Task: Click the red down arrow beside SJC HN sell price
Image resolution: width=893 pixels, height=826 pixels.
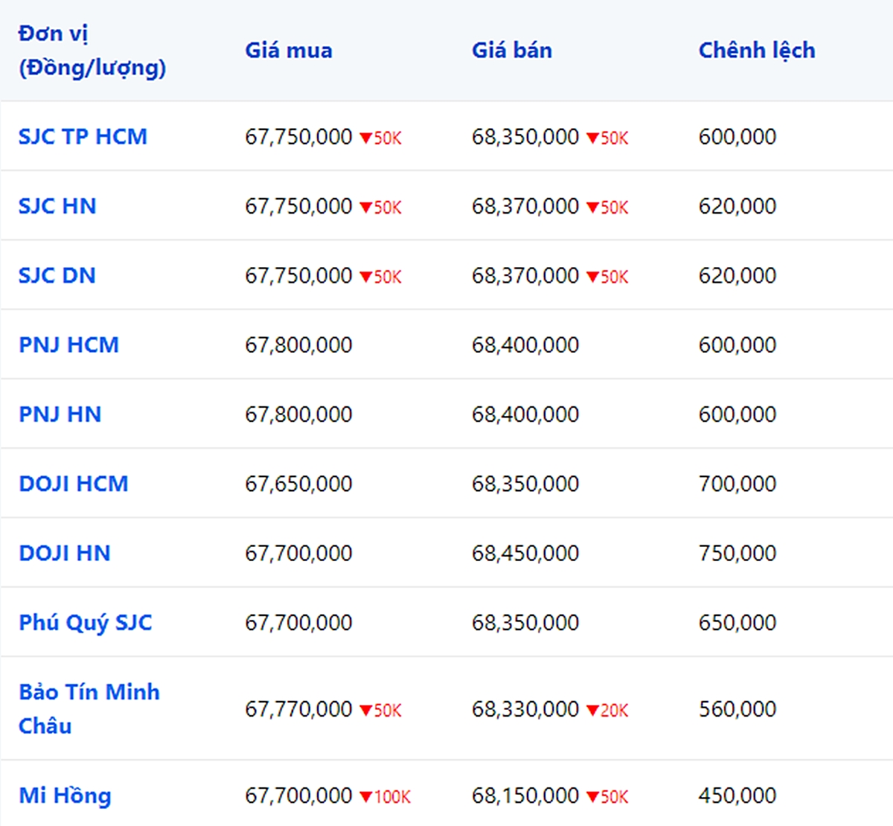Action: pyautogui.click(x=592, y=208)
